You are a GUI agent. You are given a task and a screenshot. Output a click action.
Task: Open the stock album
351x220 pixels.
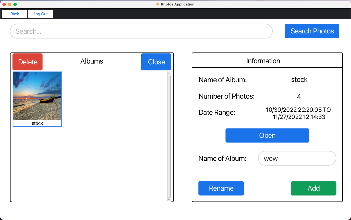pos(267,135)
